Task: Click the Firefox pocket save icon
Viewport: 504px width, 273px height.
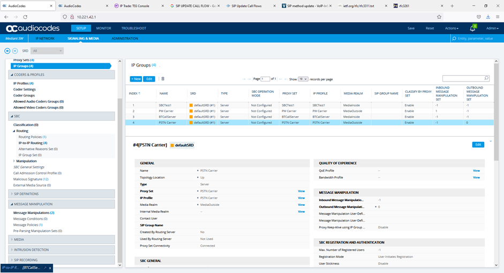Action: tap(479, 17)
